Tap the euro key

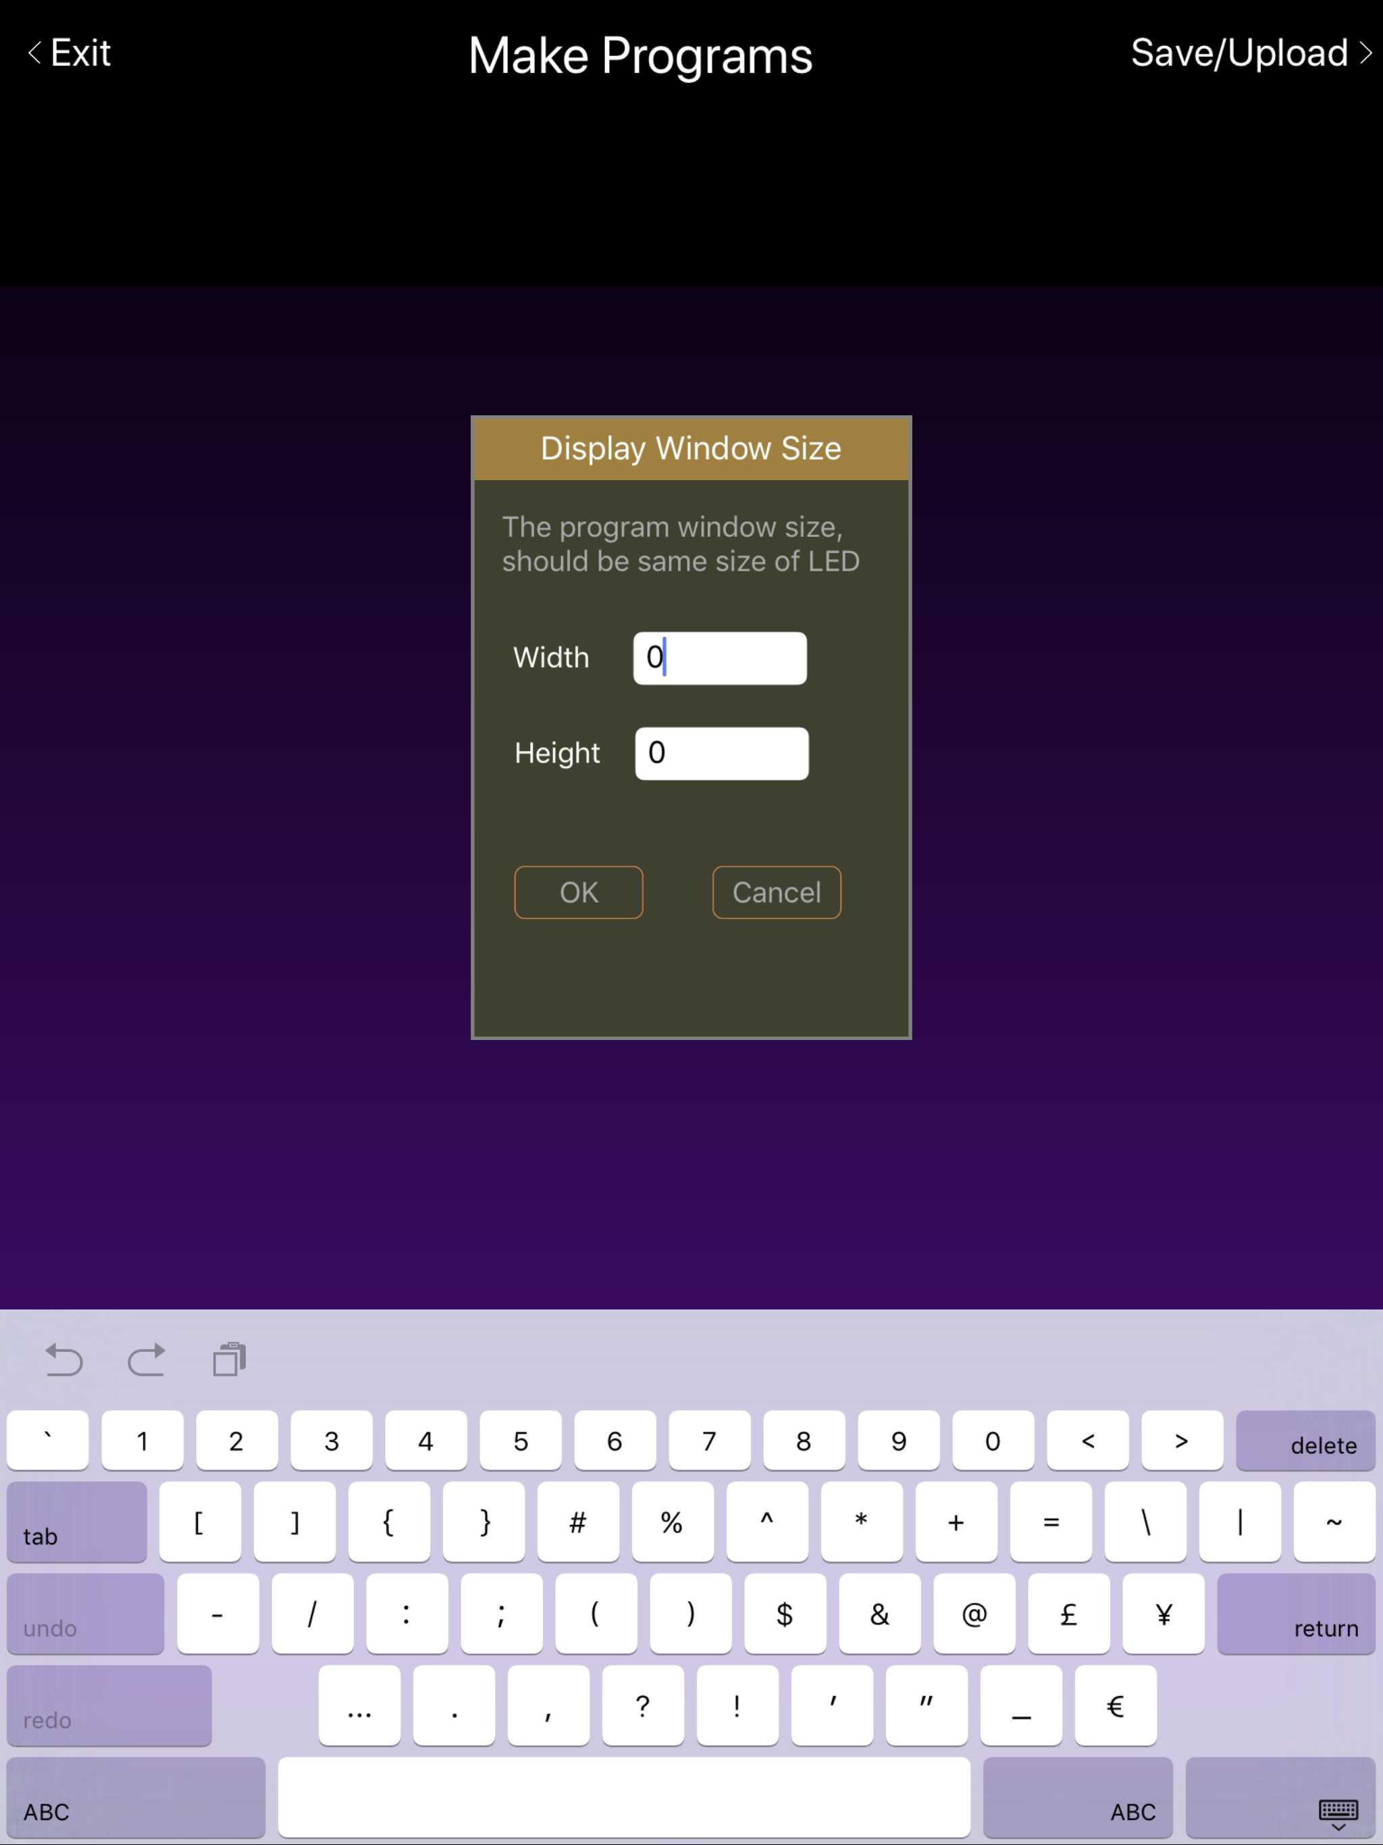[1116, 1706]
